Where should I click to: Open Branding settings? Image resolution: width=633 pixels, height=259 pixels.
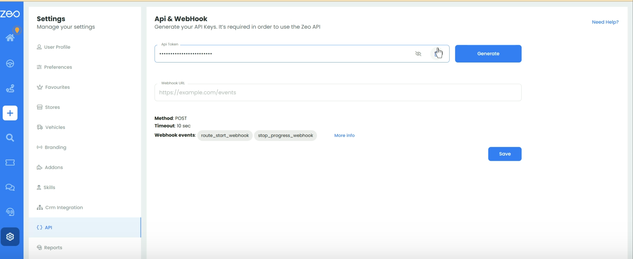coord(85,147)
